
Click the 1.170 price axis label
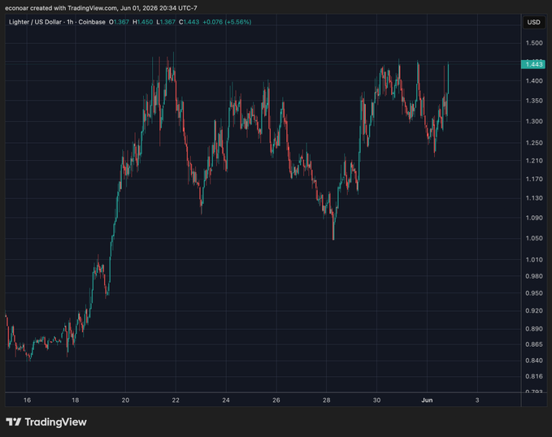tap(534, 179)
